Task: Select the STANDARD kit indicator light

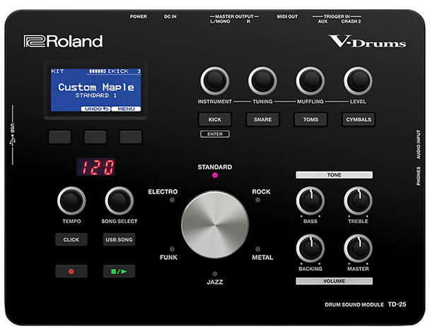Action: (215, 175)
